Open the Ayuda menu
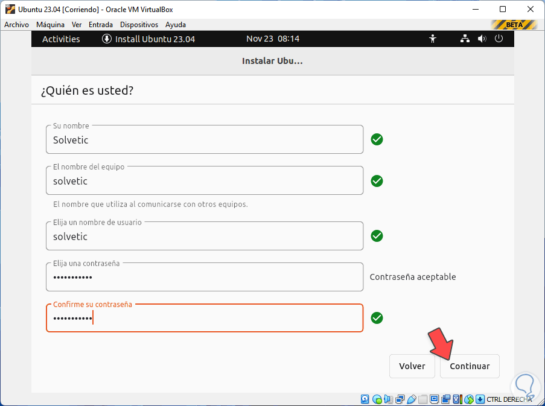This screenshot has height=406, width=545. (176, 25)
